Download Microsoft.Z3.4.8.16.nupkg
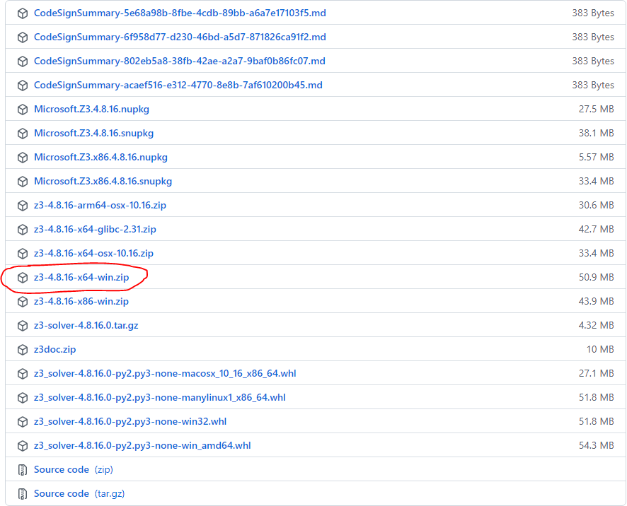The width and height of the screenshot is (627, 506). click(91, 109)
